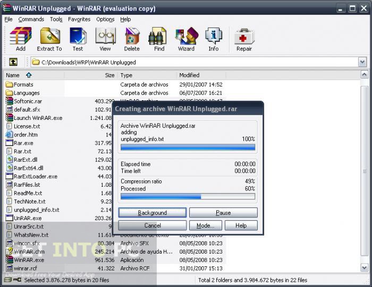Image resolution: width=372 pixels, height=287 pixels.
Task: Click the RarFiles.lst file icon
Action: (x=9, y=185)
